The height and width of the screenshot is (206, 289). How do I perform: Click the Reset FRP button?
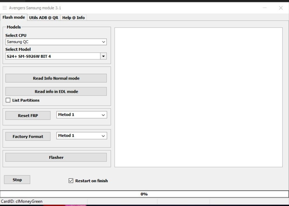click(28, 115)
